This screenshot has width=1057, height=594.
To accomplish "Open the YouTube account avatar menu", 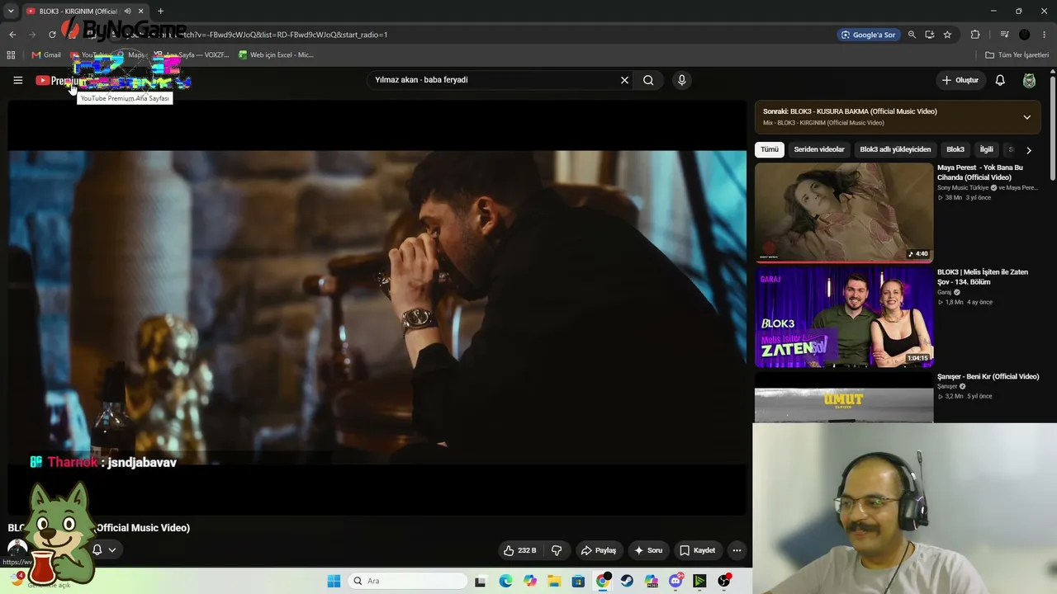I will tap(1029, 80).
